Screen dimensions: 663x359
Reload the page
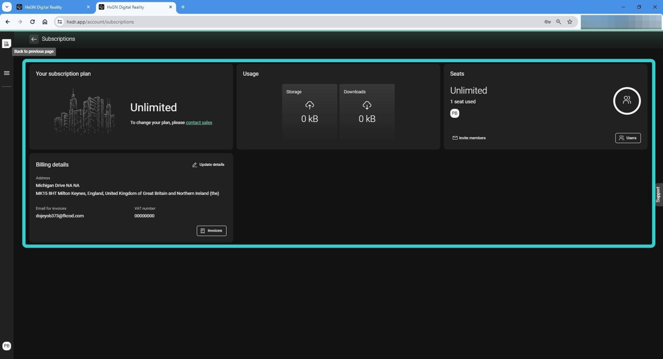[32, 22]
